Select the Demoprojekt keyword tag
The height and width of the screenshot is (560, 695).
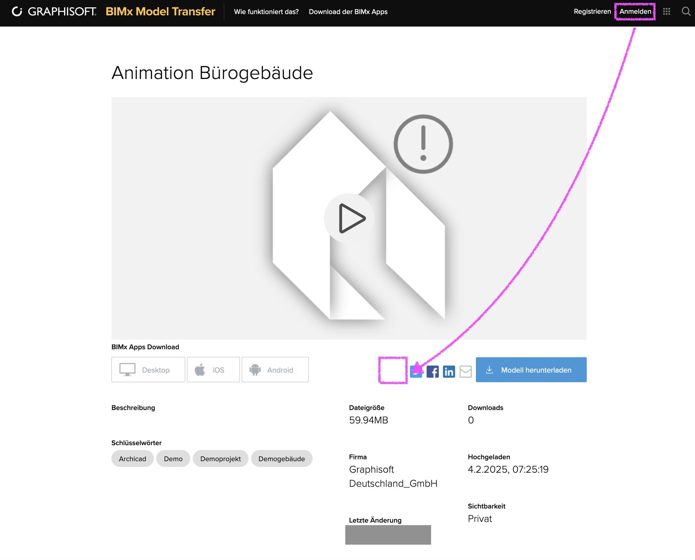pyautogui.click(x=220, y=458)
